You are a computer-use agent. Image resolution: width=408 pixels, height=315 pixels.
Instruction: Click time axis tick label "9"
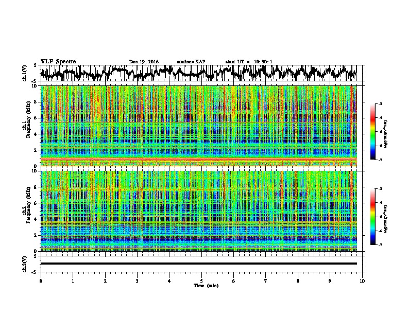pos(330,281)
